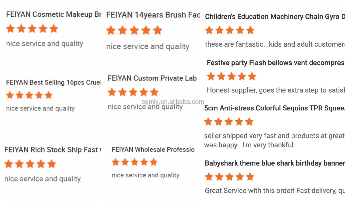This screenshot has height=204, width=345.
Task: Click the cqmly.en.alibaba.com watermark link
Action: click(173, 102)
